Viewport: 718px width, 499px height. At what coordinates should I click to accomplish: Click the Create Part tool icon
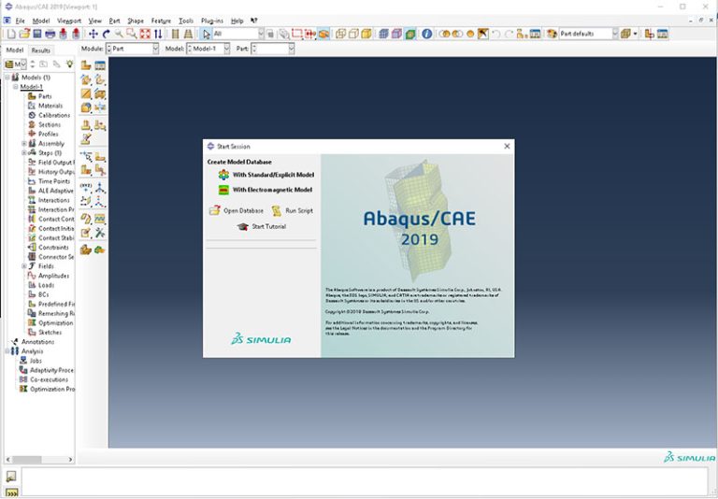point(86,65)
